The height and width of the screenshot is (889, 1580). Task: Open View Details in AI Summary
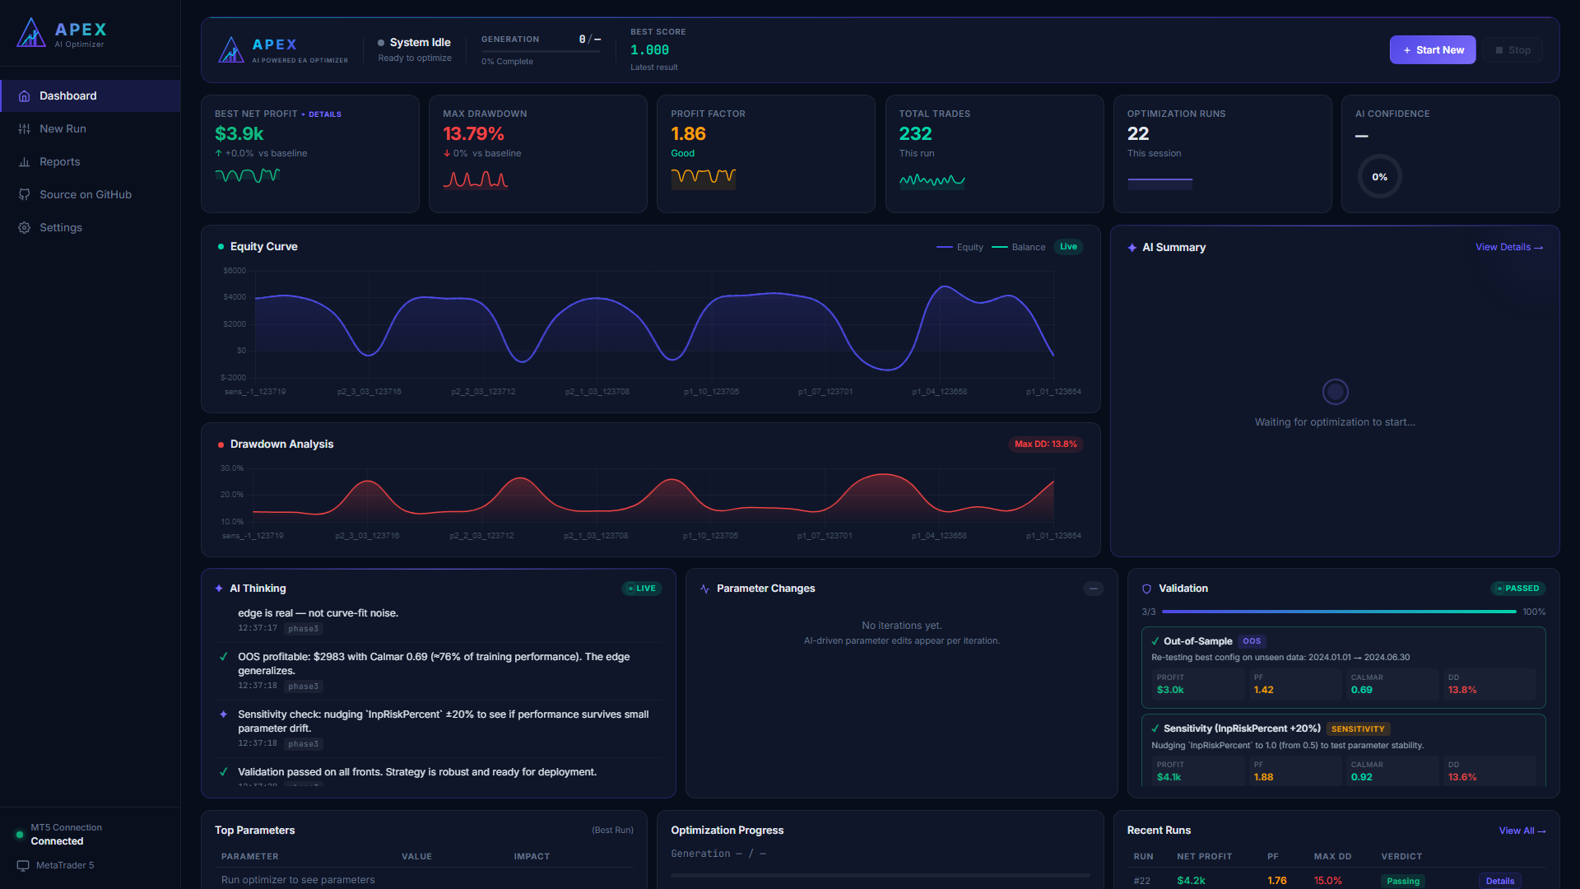[x=1509, y=248]
